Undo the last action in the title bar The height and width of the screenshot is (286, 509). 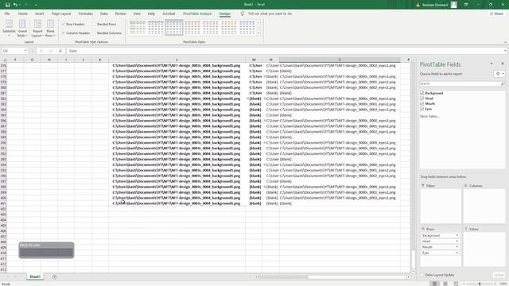tap(15, 5)
